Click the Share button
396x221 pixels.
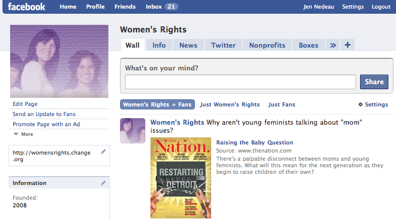374,82
